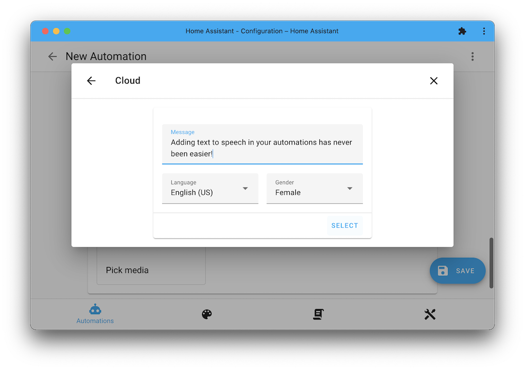Screen dimensions: 525x370
Task: Click the floppy disk save icon
Action: (443, 271)
